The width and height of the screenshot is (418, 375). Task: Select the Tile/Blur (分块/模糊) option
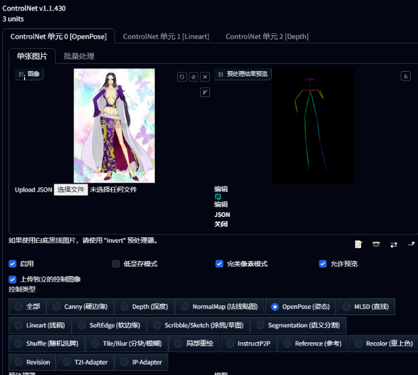click(127, 343)
